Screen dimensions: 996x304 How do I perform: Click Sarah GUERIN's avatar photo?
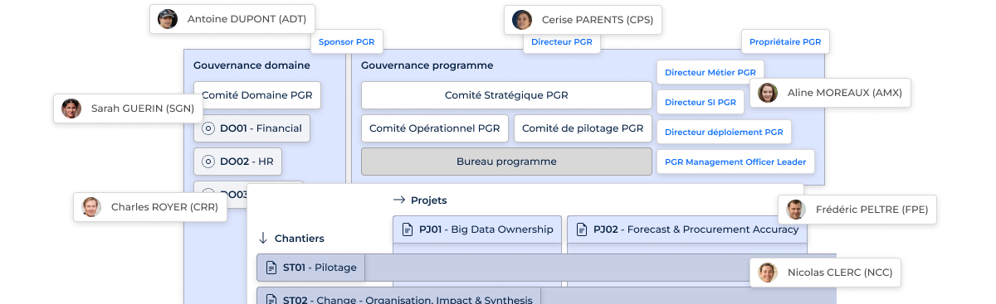(71, 109)
